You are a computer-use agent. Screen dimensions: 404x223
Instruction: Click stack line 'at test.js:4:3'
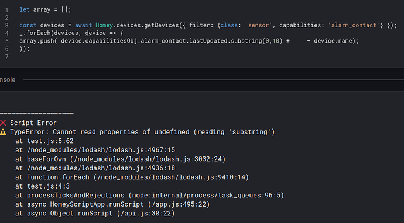point(42,186)
